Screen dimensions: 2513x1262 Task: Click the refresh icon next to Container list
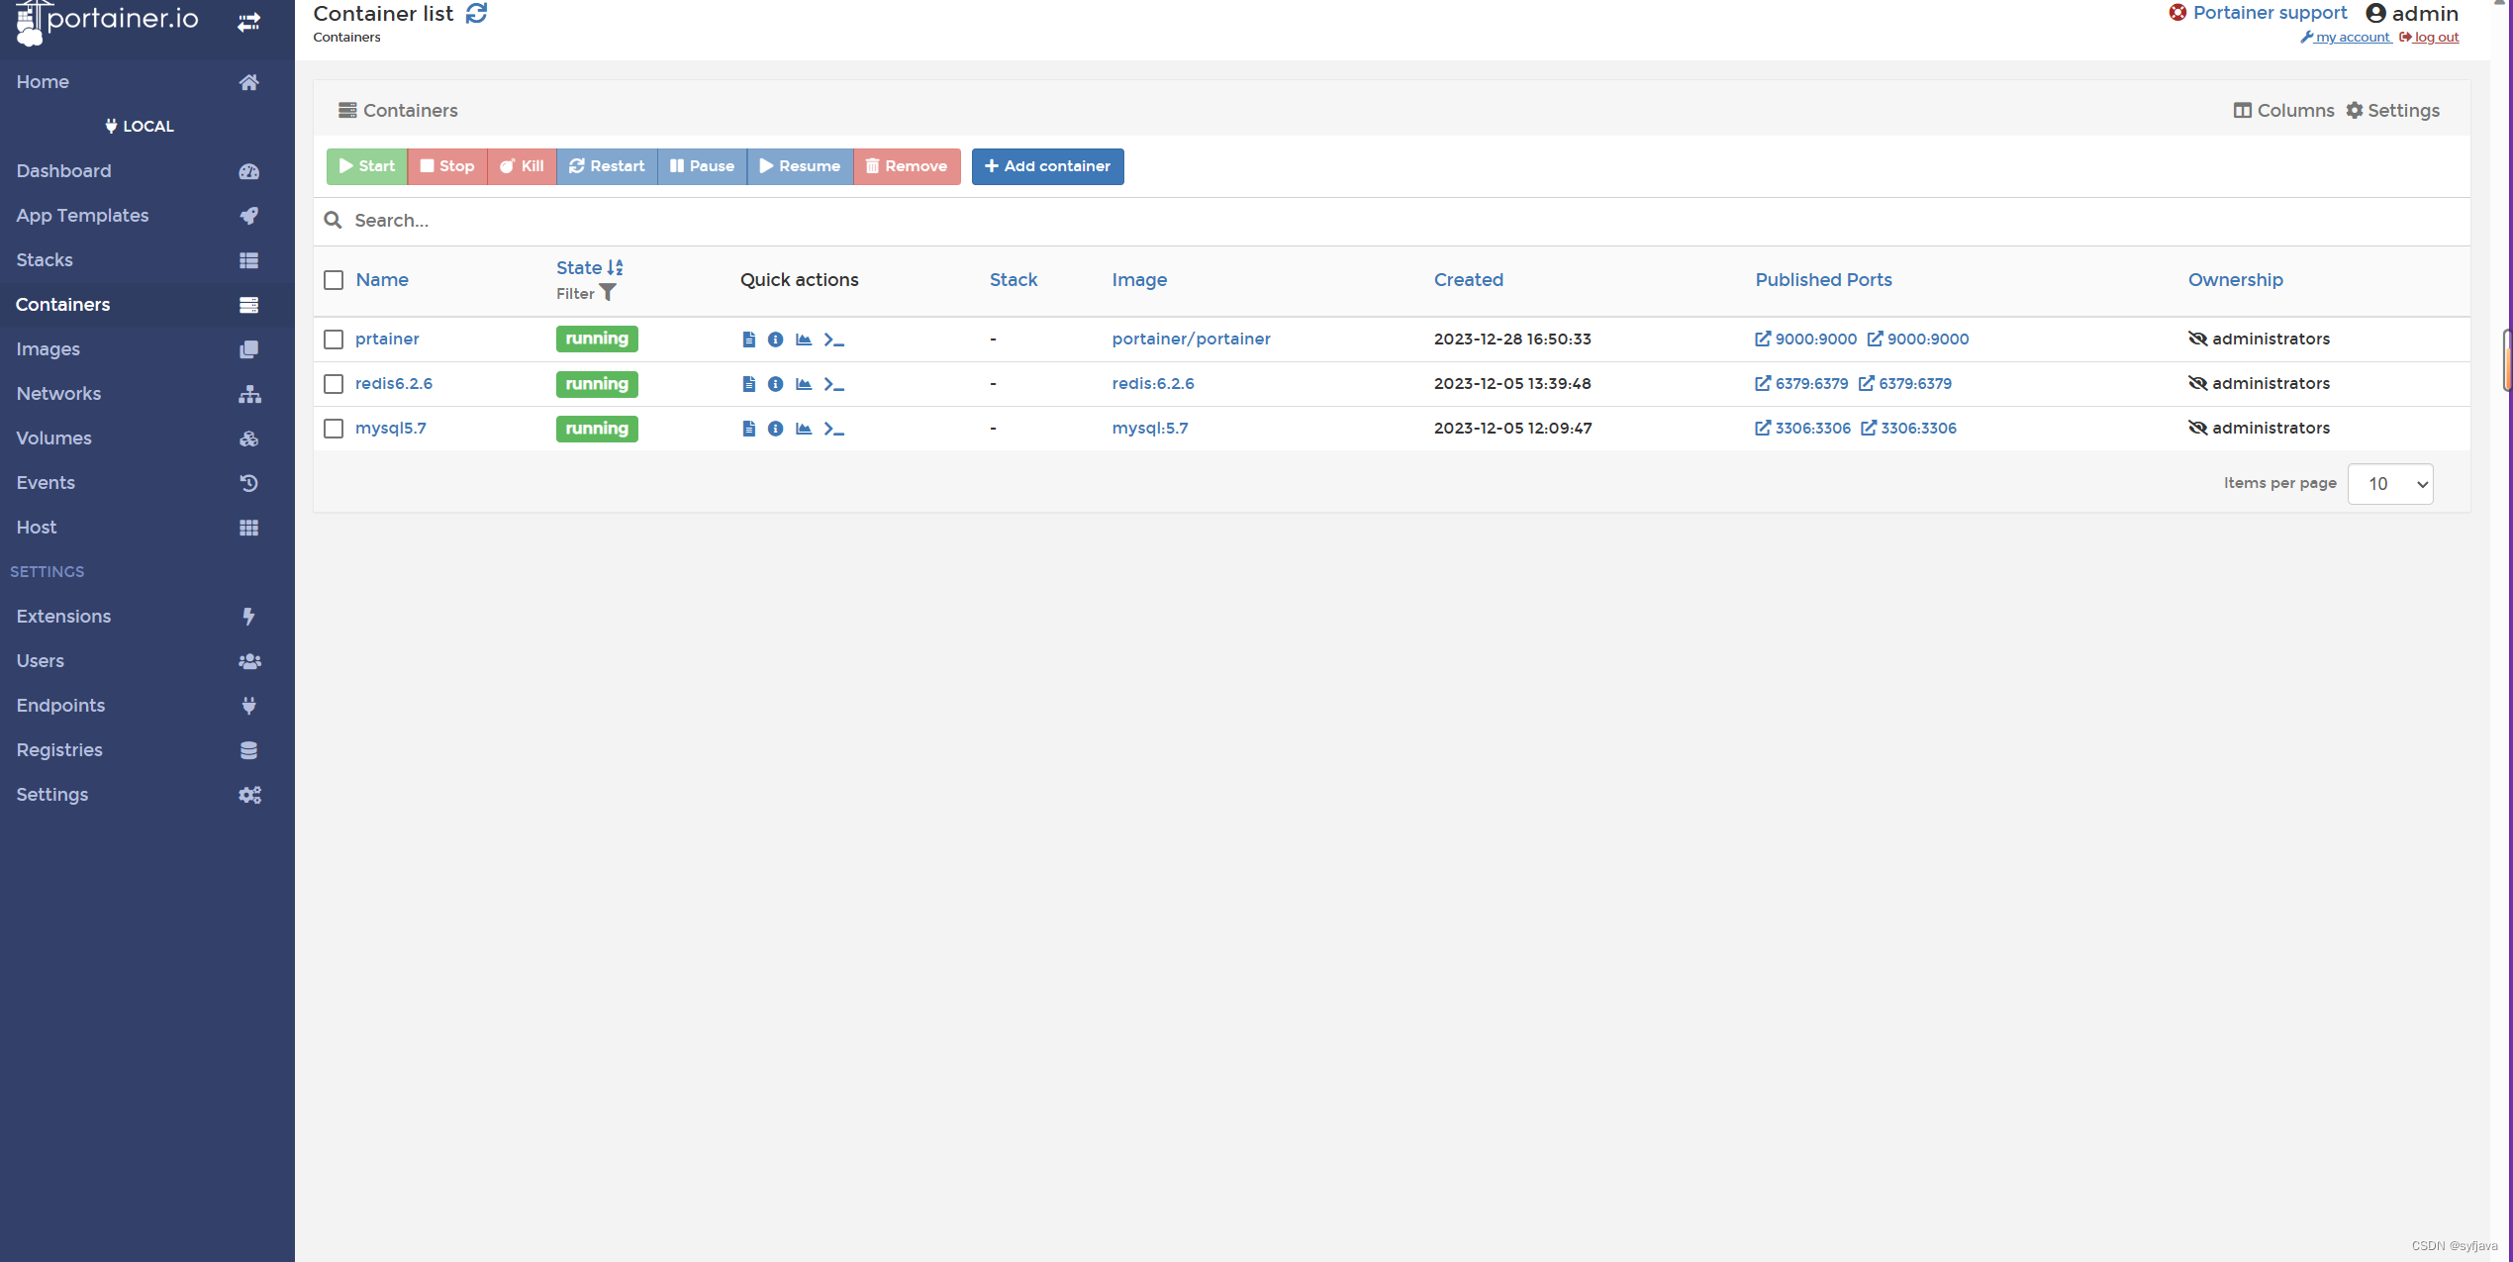click(476, 14)
